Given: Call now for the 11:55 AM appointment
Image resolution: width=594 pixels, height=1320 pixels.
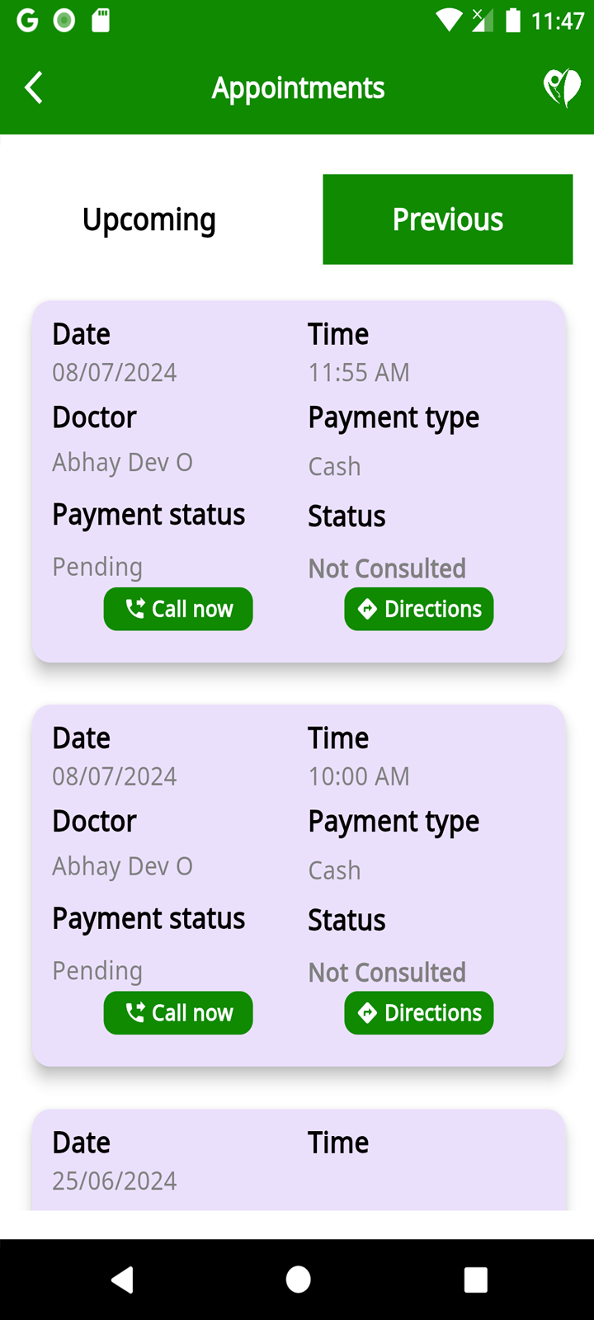Looking at the screenshot, I should (178, 609).
